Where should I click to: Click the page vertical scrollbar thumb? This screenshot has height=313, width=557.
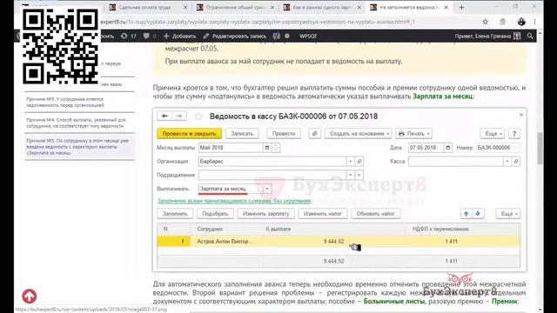540,148
